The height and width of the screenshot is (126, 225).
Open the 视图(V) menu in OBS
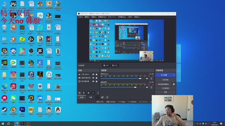point(94,17)
